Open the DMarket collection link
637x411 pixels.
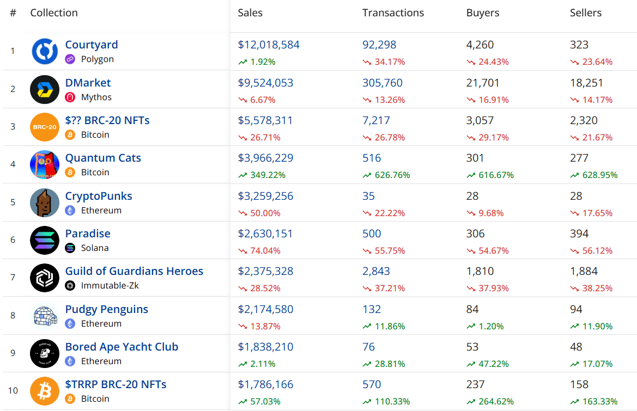coord(88,83)
